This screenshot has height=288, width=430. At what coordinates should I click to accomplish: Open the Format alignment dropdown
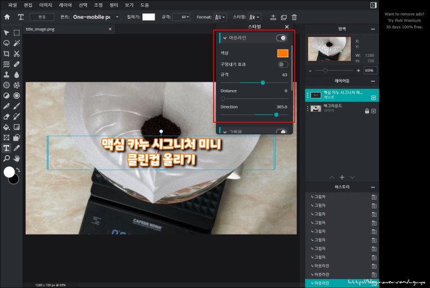coord(220,17)
